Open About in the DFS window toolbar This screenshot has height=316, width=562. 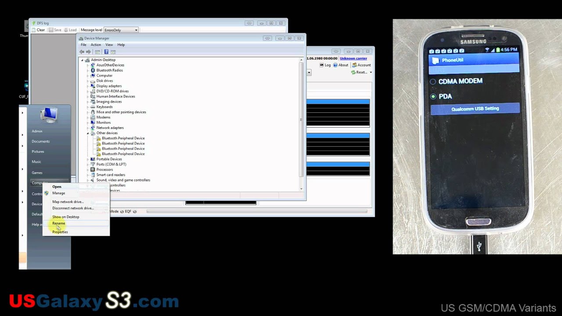[341, 65]
